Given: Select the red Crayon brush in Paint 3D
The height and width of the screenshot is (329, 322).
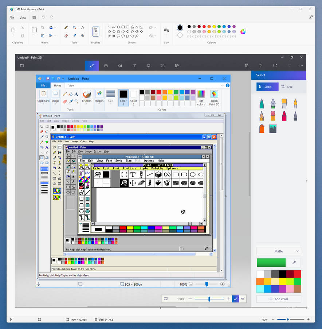Looking at the screenshot, I should [284, 116].
